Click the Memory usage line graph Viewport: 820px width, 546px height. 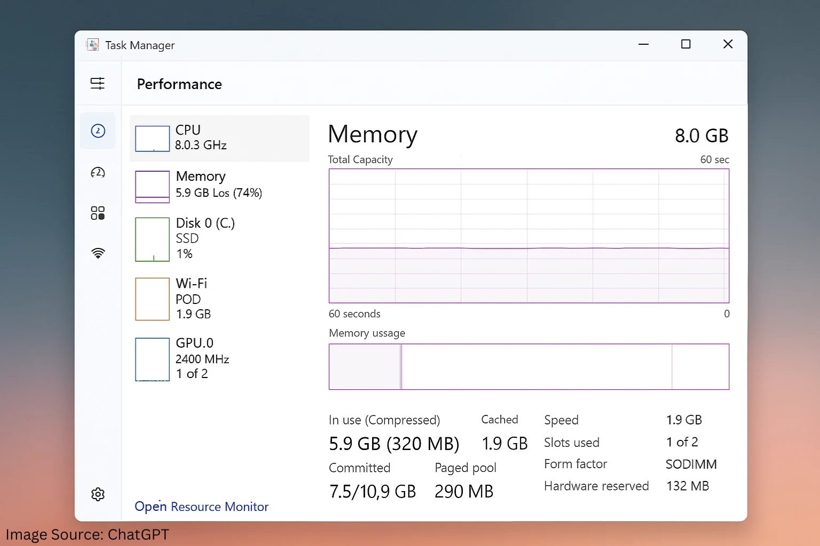point(529,236)
